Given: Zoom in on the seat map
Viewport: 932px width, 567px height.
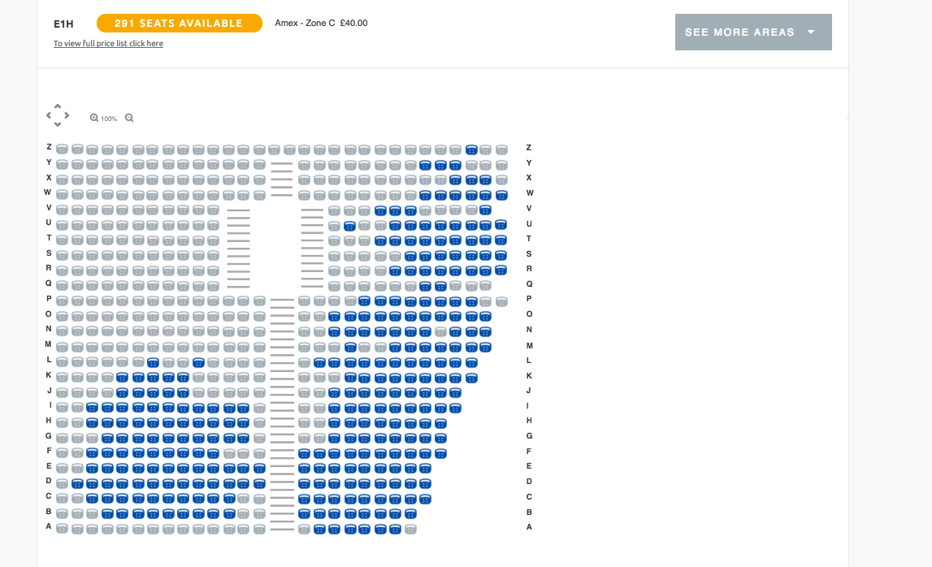Looking at the screenshot, I should (94, 118).
